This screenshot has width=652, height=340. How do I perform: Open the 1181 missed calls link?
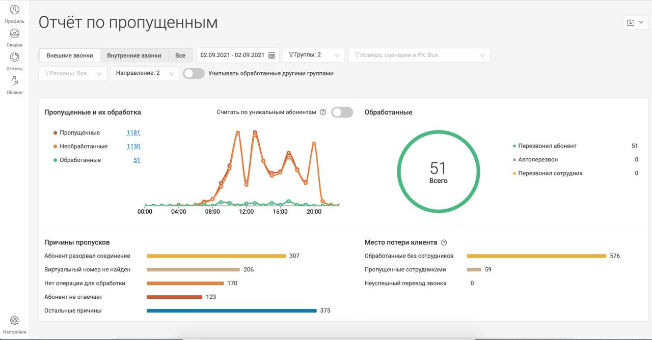[x=133, y=133]
